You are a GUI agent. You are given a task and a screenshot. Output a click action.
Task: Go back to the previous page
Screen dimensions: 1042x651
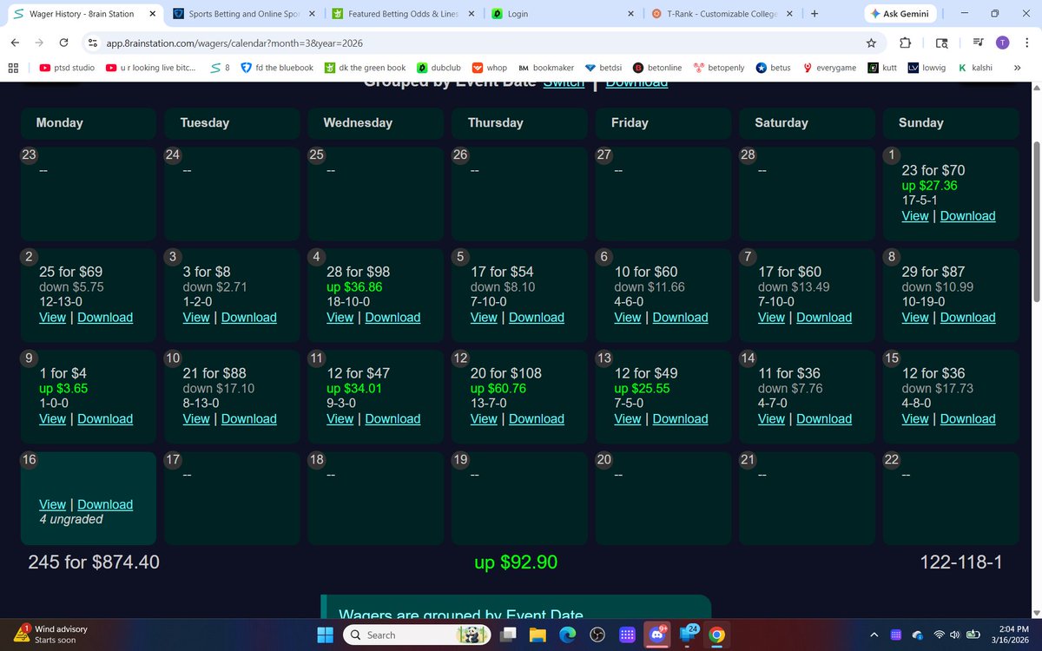click(x=16, y=43)
